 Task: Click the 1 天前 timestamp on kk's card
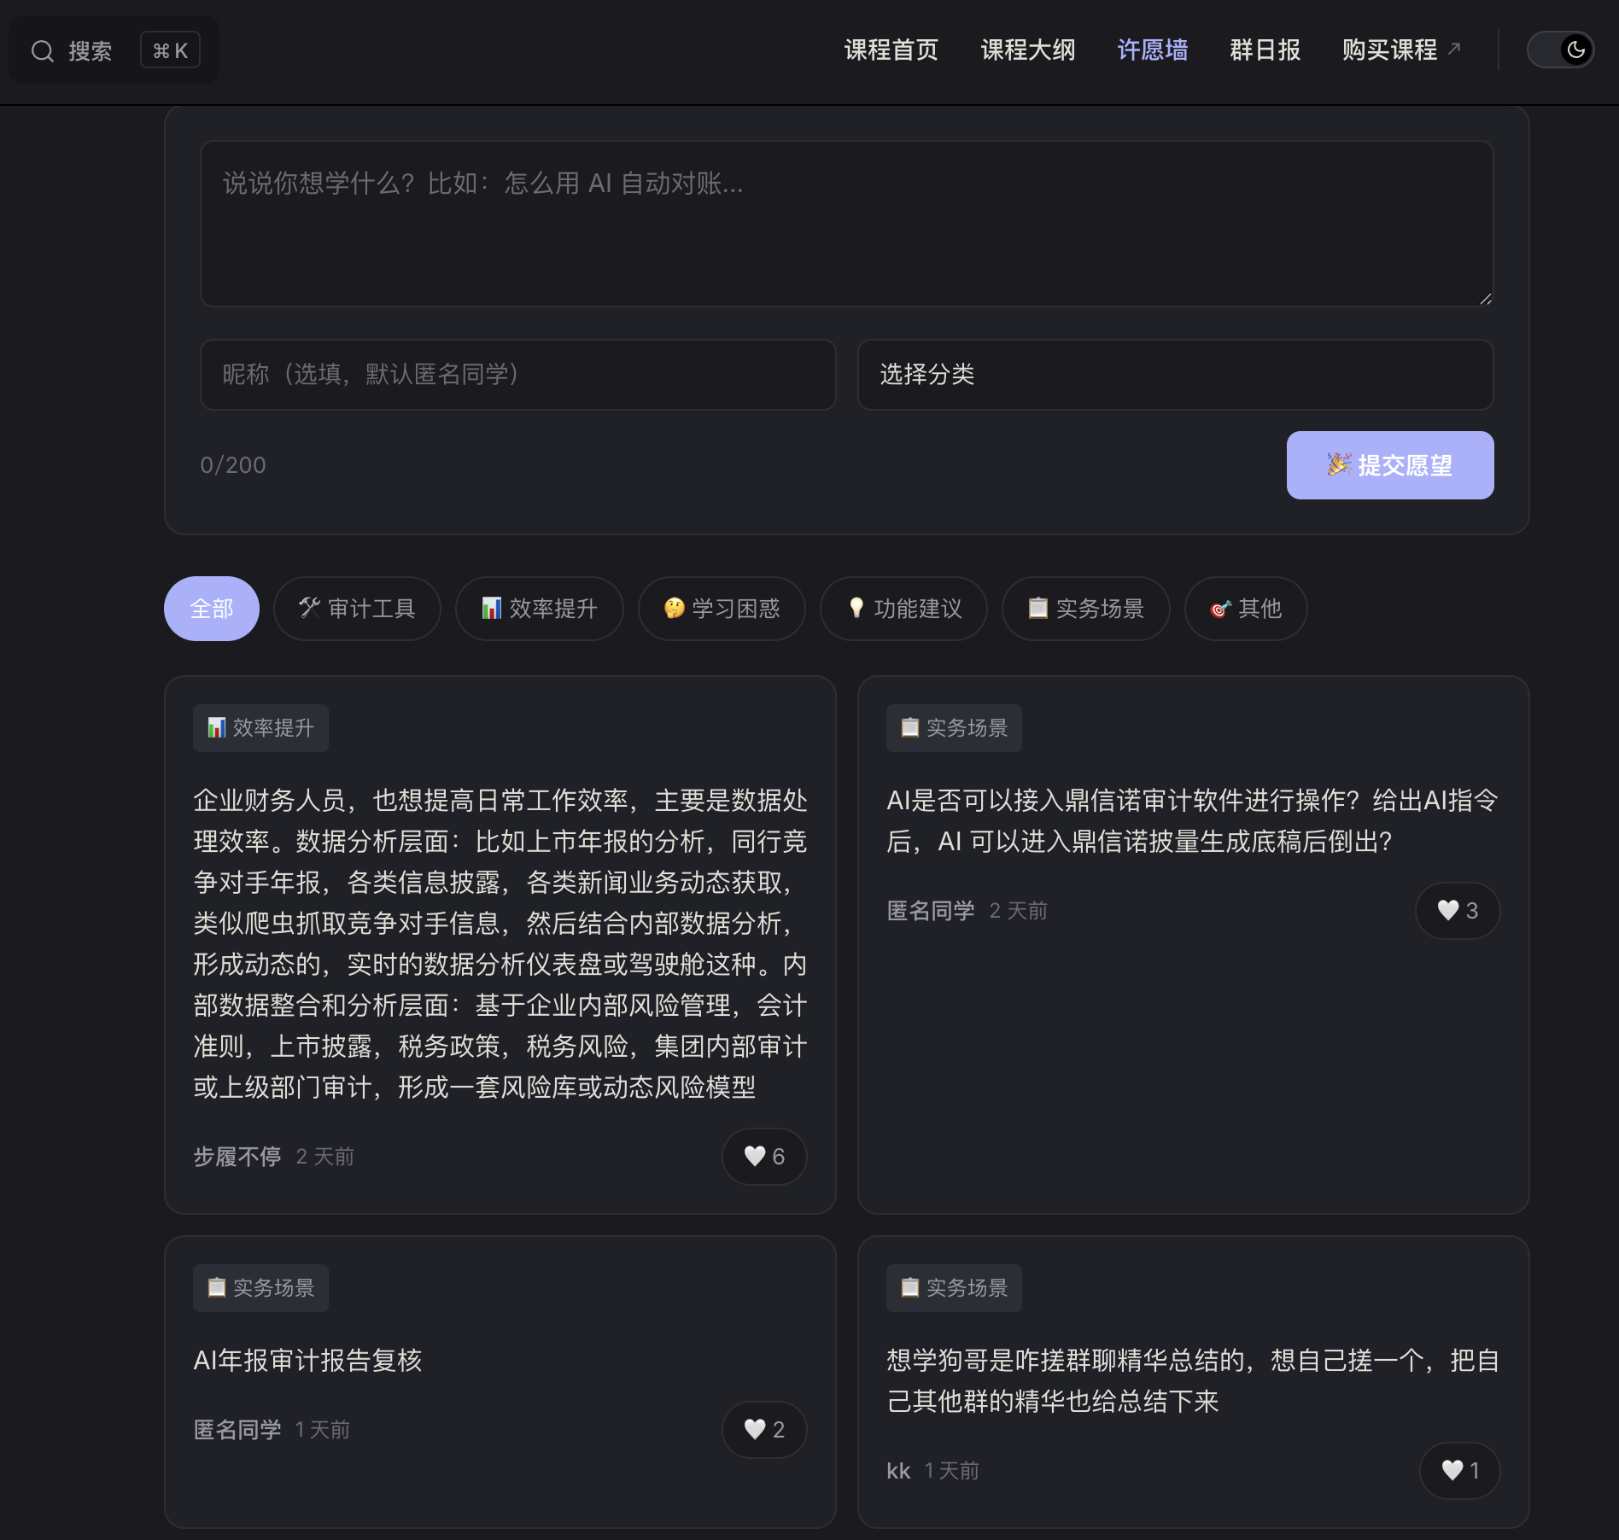(x=951, y=1471)
